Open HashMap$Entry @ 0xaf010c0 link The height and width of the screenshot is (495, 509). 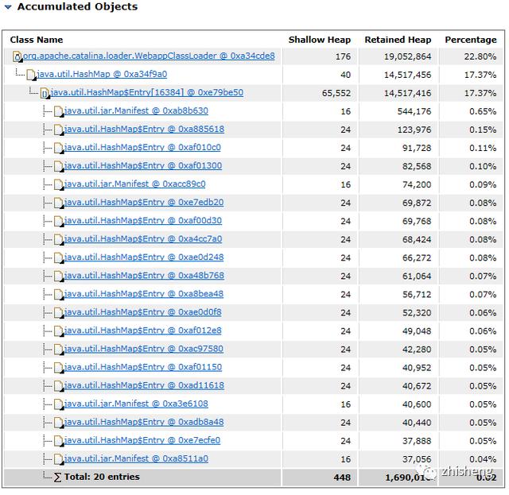(x=142, y=147)
